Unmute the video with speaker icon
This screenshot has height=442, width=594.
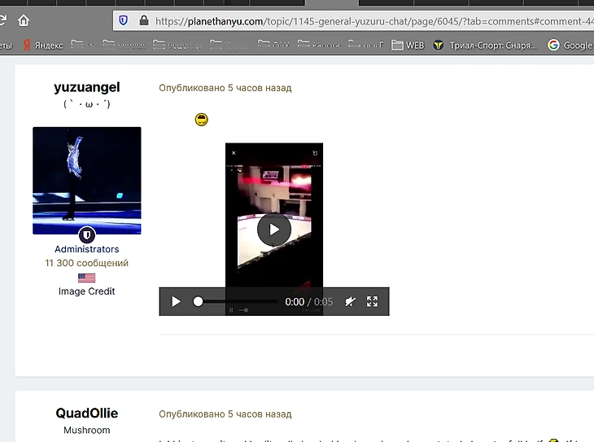[x=351, y=302]
